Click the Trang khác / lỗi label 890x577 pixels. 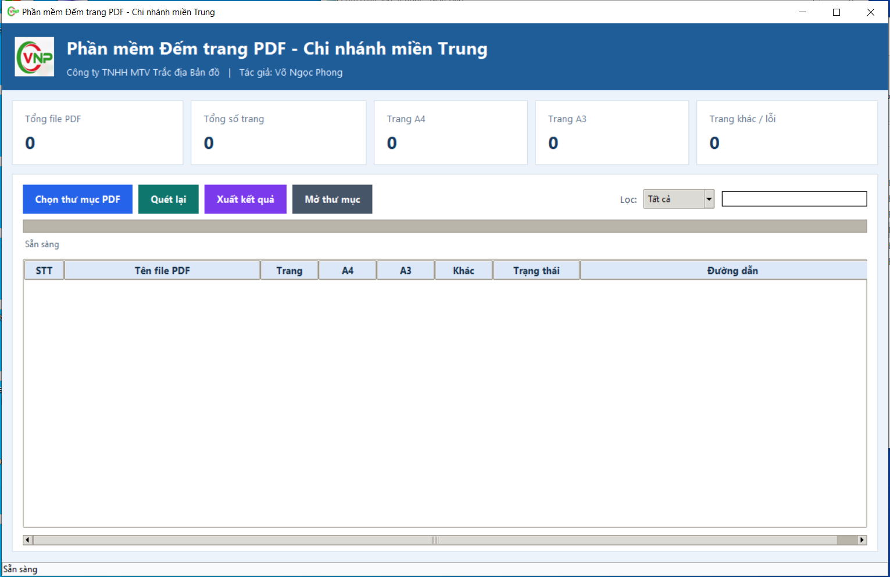click(742, 119)
